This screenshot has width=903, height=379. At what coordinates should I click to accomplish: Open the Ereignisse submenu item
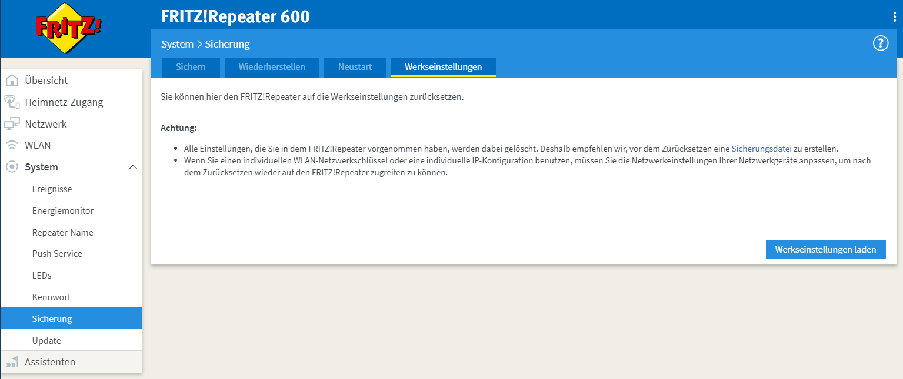click(71, 189)
